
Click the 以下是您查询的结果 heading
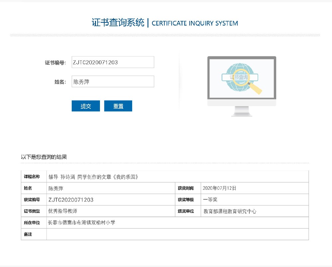44,157
